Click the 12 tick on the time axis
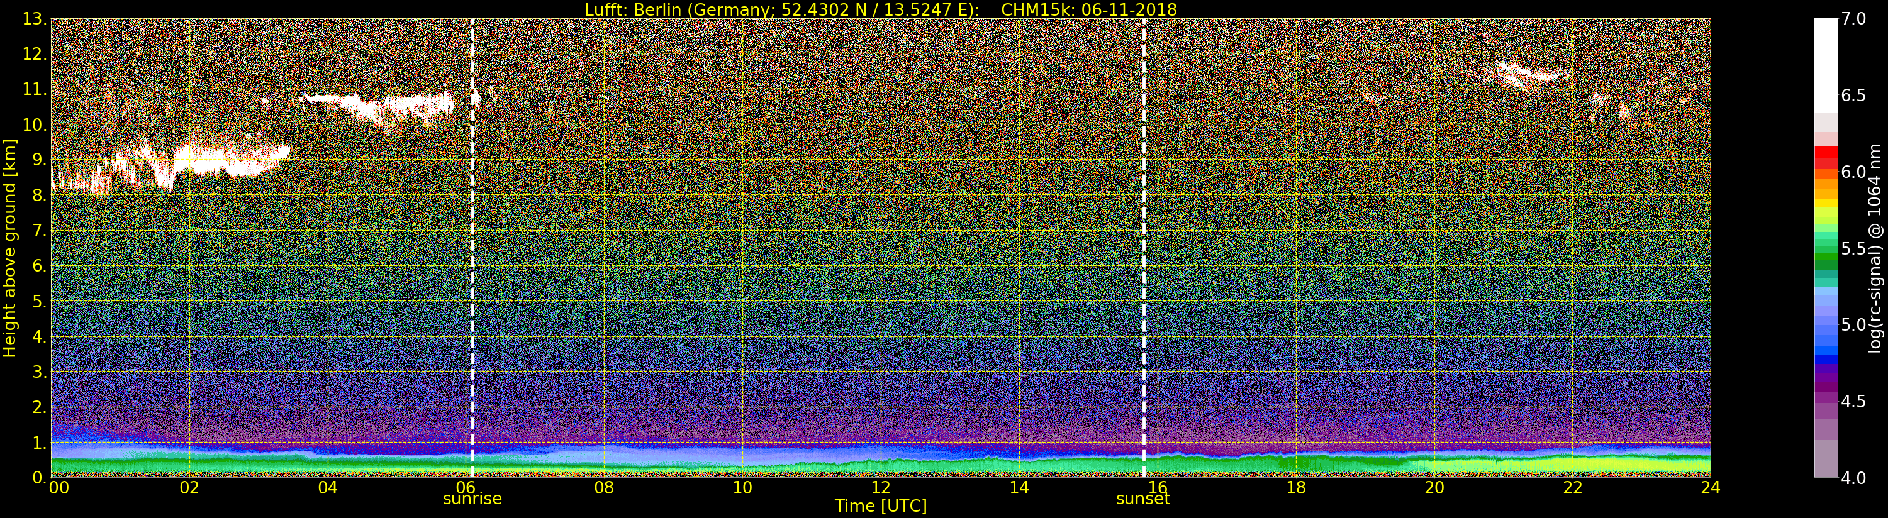Image resolution: width=1888 pixels, height=518 pixels. coord(880,488)
